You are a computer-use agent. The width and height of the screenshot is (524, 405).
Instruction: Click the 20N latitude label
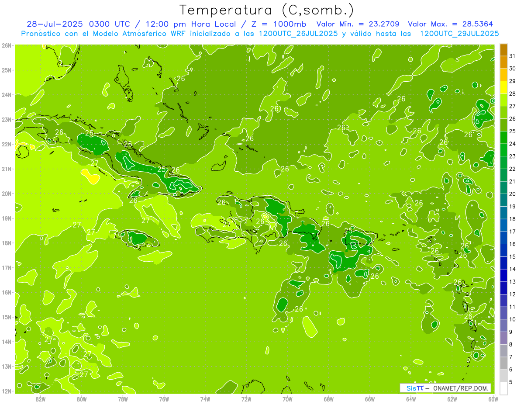pos(7,194)
